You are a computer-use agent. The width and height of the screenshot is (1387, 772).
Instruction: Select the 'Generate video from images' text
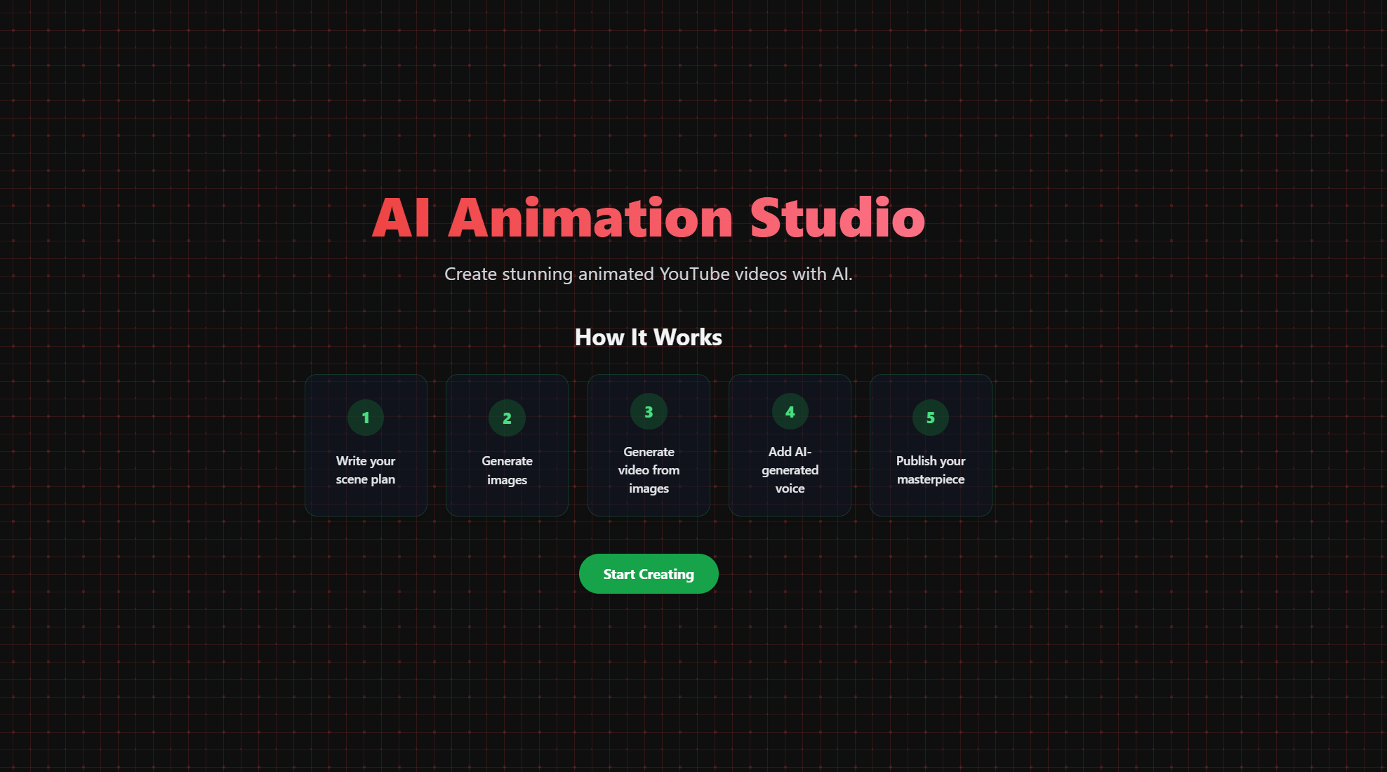pos(649,470)
